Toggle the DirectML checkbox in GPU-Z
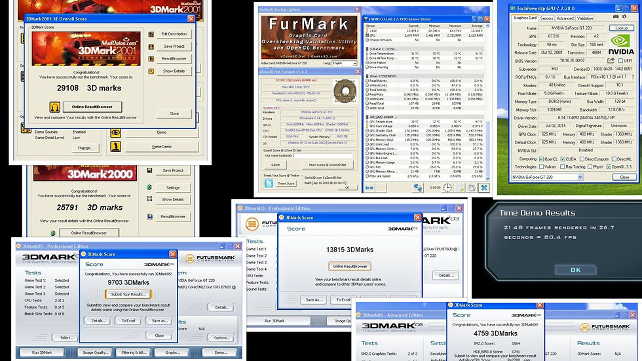The width and height of the screenshot is (642, 361). (x=614, y=159)
